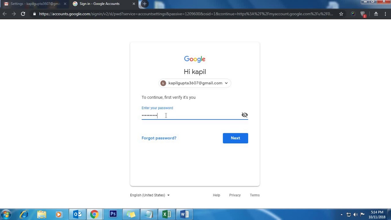Open the Privacy link
Screen dimensions: 391x220
[235, 195]
